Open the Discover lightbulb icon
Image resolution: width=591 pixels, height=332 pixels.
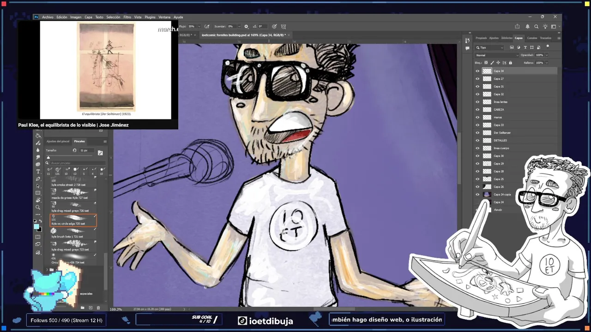coord(545,26)
